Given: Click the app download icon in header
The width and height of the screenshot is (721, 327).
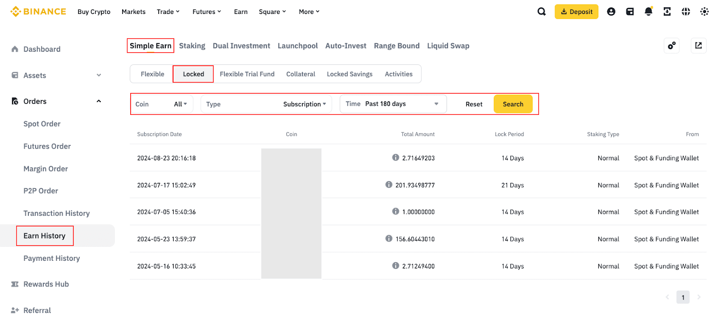Looking at the screenshot, I should (x=667, y=12).
